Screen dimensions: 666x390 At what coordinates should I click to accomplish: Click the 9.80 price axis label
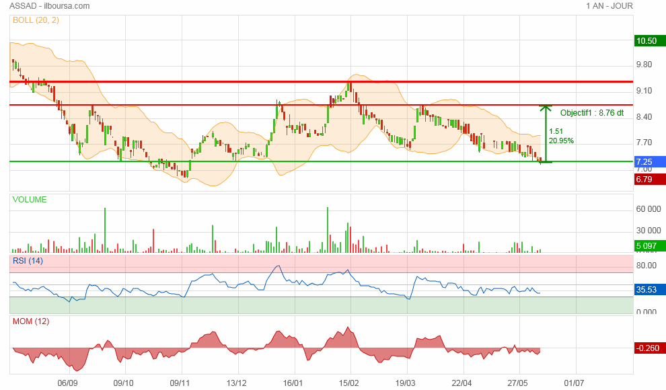644,65
